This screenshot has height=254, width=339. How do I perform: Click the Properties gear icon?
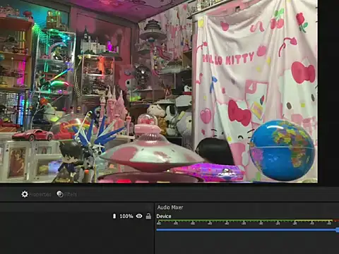[25, 194]
